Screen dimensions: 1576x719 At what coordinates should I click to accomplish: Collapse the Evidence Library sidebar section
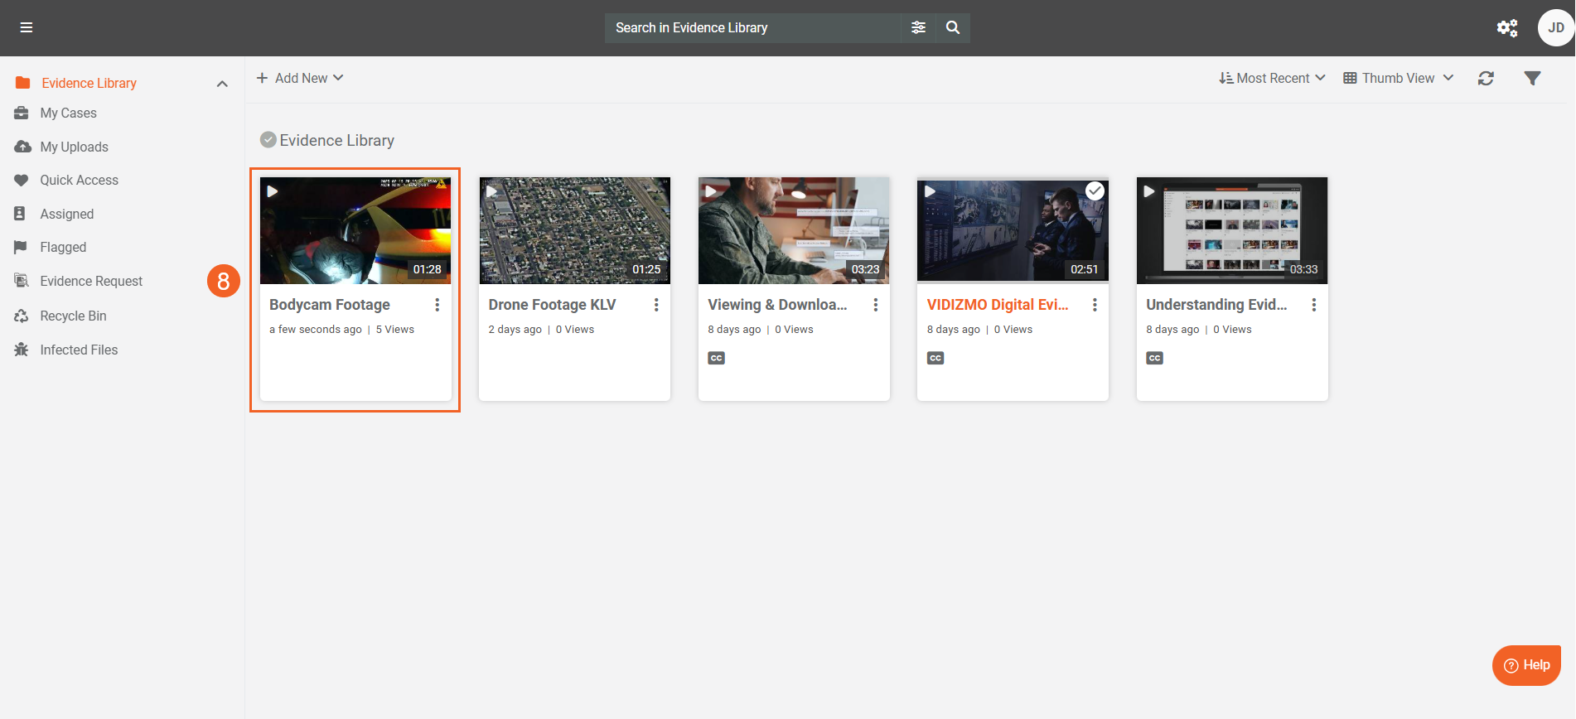point(222,84)
